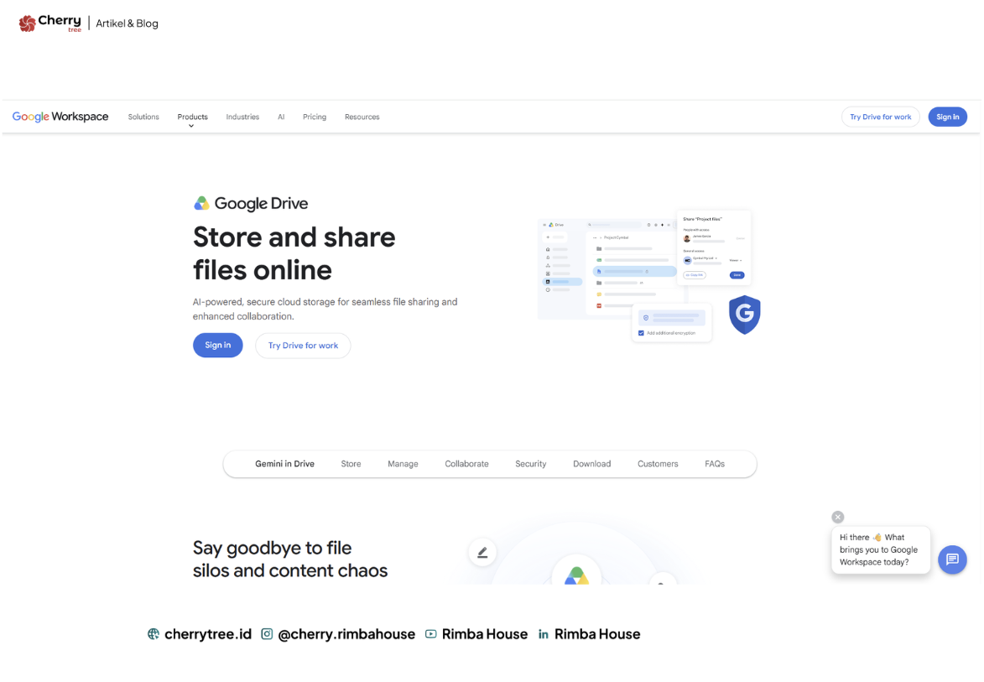This screenshot has height=682, width=984.
Task: Click the globe icon beside cherrytree.id
Action: [x=154, y=633]
